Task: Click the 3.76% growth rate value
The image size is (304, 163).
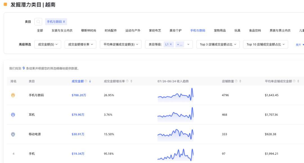Action: 108,115
